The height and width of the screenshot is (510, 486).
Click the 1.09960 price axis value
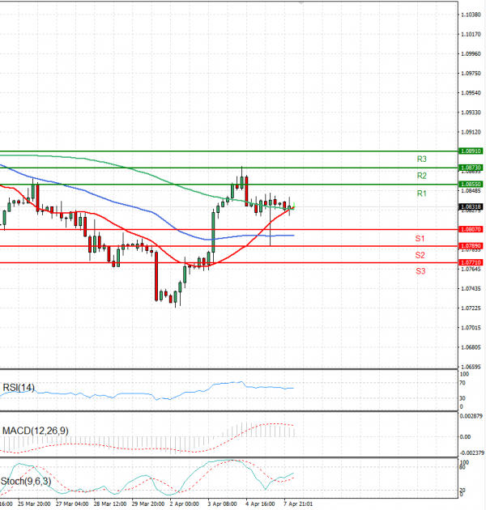tap(471, 53)
